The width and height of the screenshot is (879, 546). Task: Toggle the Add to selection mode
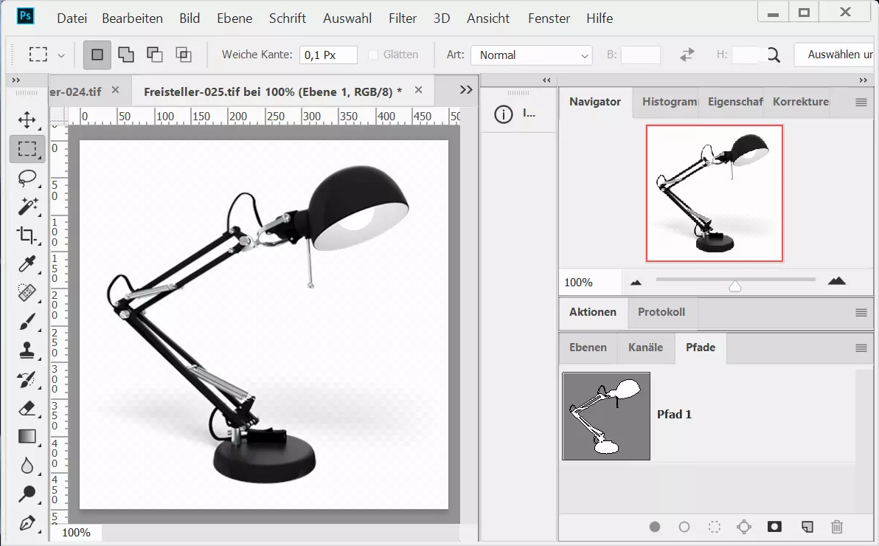tap(127, 55)
